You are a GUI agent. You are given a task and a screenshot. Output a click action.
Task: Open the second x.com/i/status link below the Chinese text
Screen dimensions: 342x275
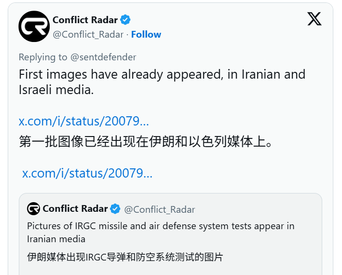pos(87,173)
